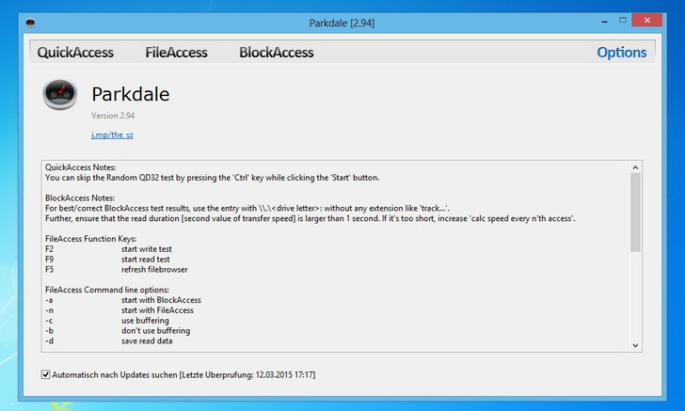Click the 'F2 start write test' line
The image size is (685, 411).
(x=108, y=249)
